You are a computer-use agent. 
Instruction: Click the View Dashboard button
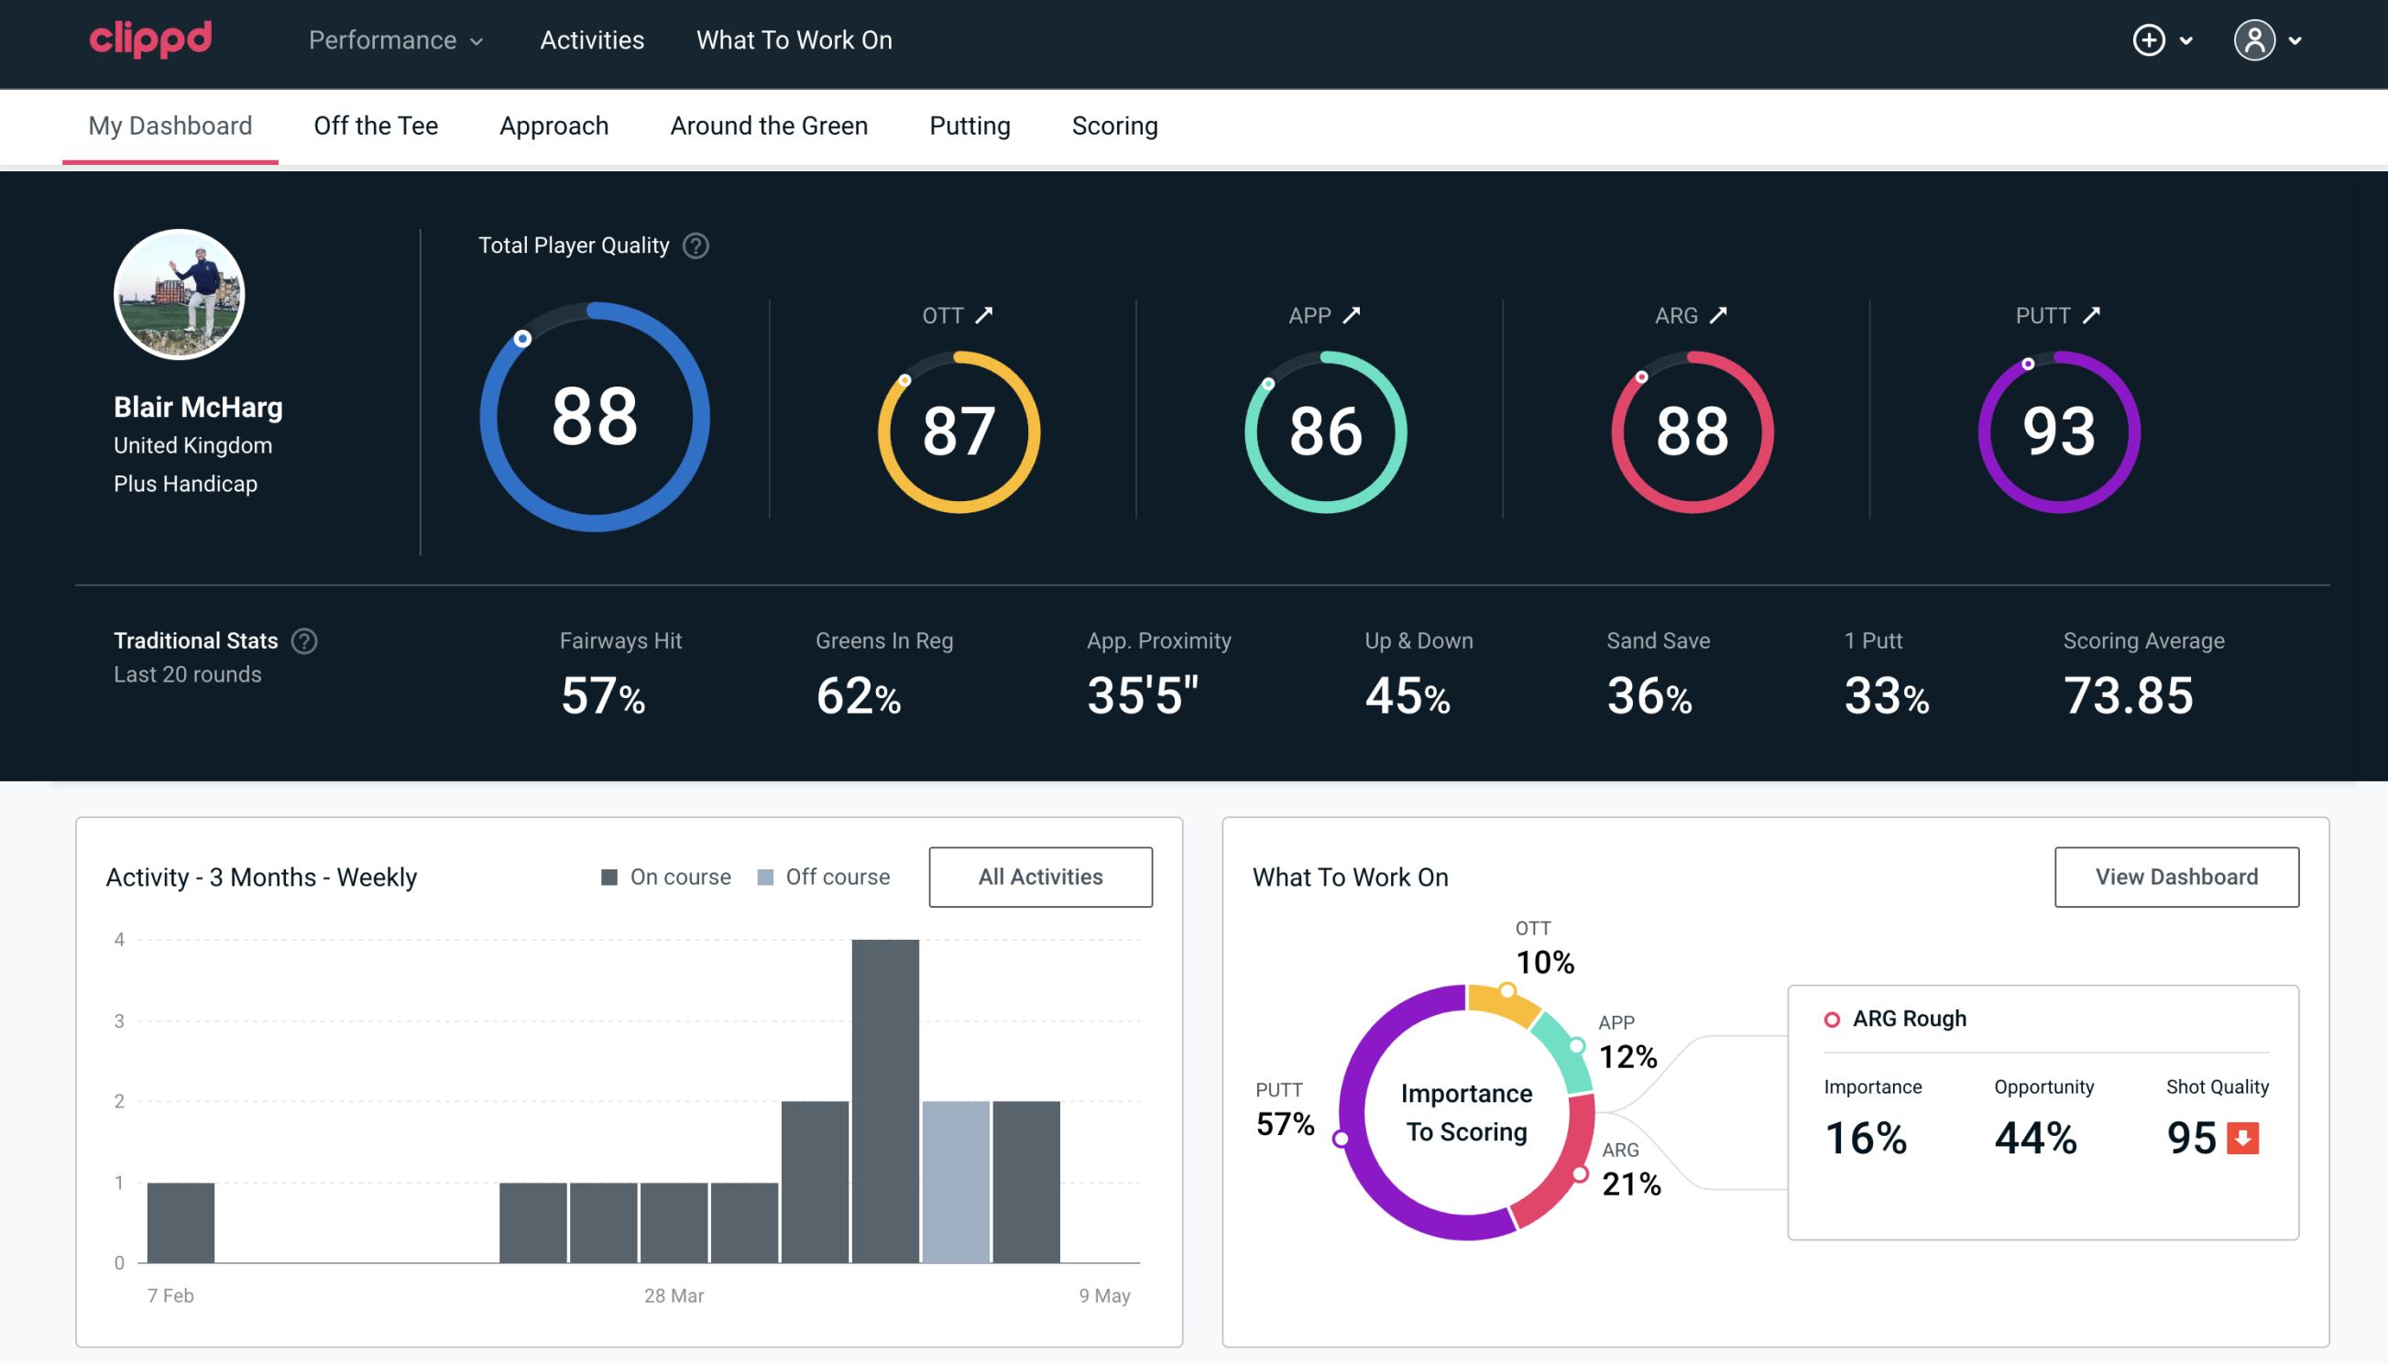click(x=2176, y=877)
